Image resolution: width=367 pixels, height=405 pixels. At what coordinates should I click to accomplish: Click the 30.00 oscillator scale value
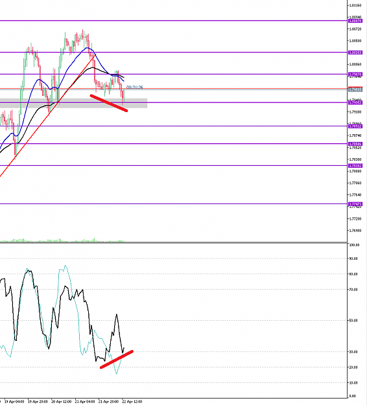coord(353,352)
